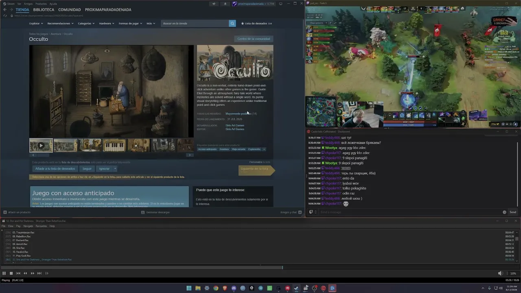This screenshot has height=293, width=521.
Task: Pause playback in the audio player
Action: 4,273
